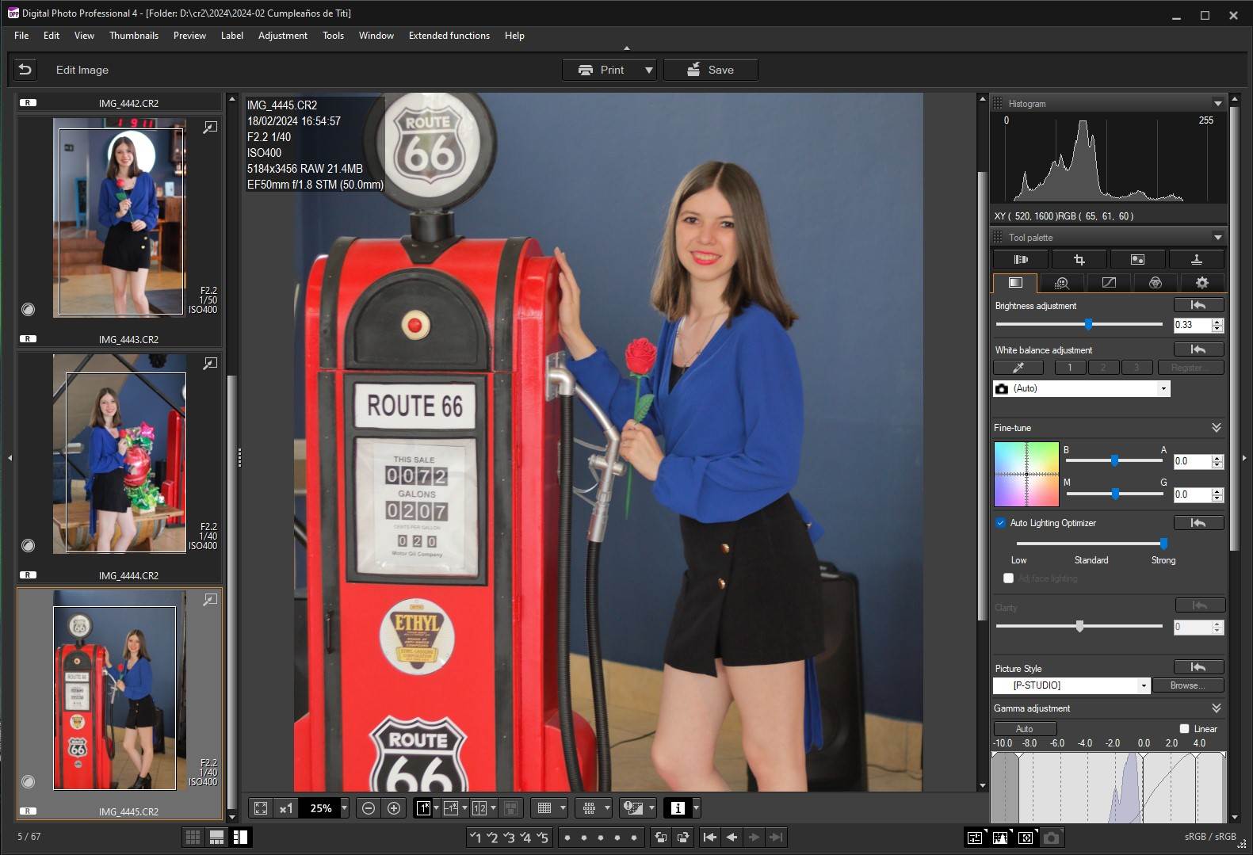This screenshot has height=855, width=1253.
Task: Set the 100% view (x1)
Action: click(x=286, y=808)
